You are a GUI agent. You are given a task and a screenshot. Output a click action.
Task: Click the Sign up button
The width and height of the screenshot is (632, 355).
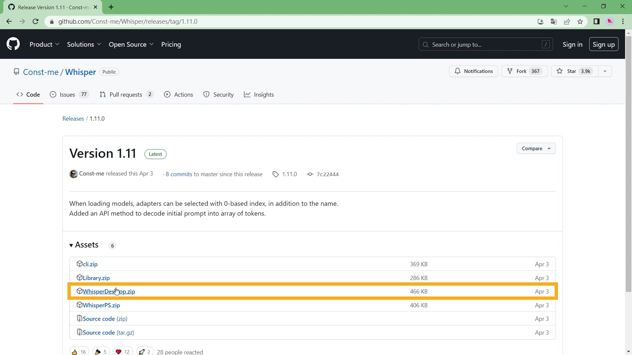click(604, 44)
